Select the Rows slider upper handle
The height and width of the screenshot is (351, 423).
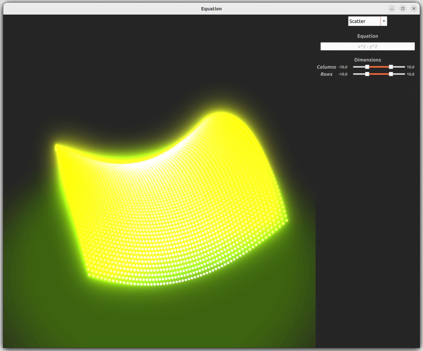click(x=391, y=74)
